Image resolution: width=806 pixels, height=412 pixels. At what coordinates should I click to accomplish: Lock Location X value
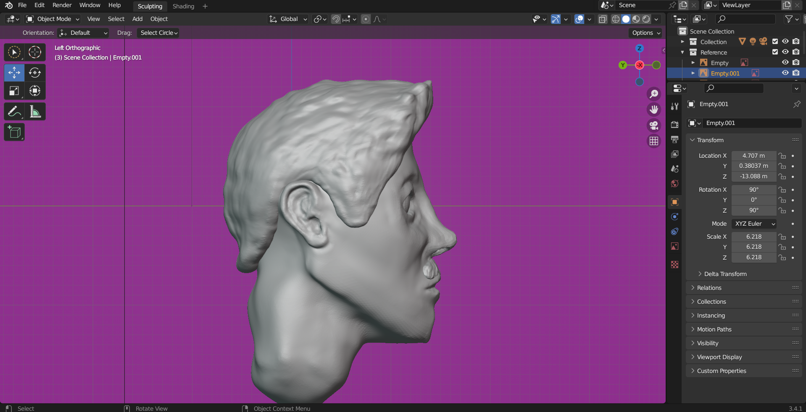(x=782, y=156)
